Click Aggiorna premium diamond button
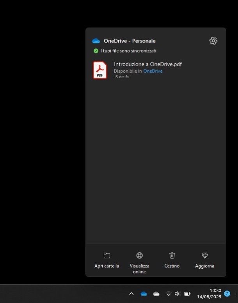This screenshot has width=238, height=303. (204, 260)
